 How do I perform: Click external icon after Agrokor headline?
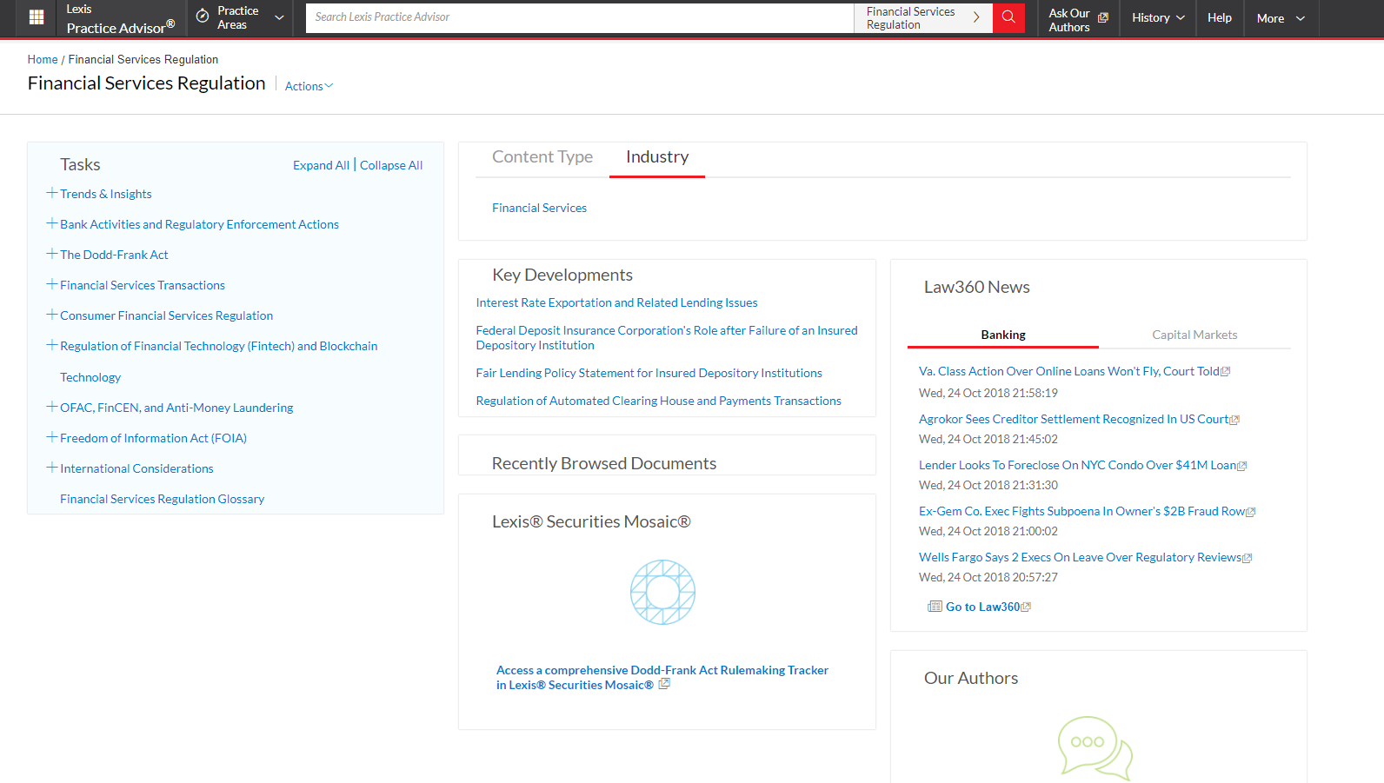click(x=1234, y=420)
